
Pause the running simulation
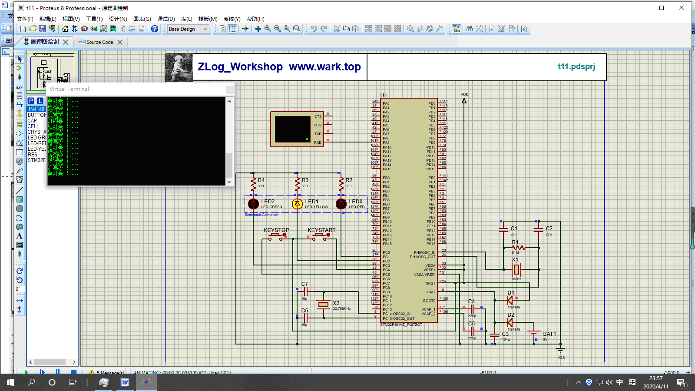click(58, 372)
